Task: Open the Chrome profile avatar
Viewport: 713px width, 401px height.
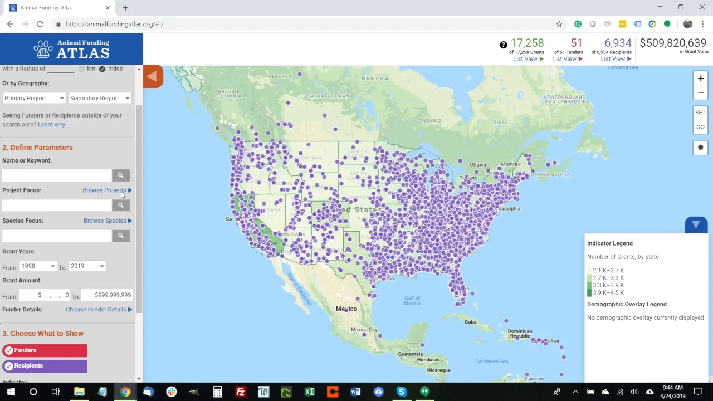Action: [x=688, y=24]
